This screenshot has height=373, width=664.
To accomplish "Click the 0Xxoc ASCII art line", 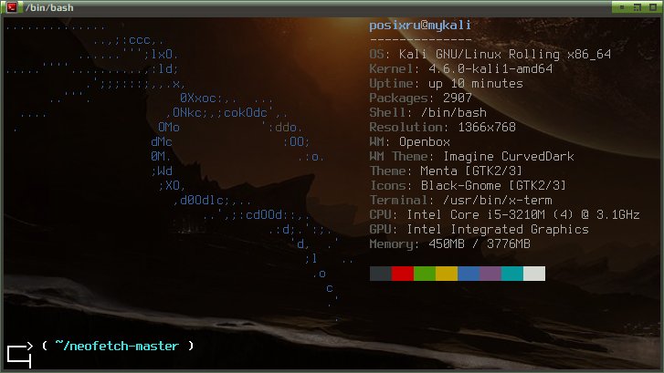I will click(x=227, y=98).
